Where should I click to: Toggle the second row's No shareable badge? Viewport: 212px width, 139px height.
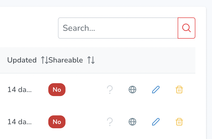[57, 122]
